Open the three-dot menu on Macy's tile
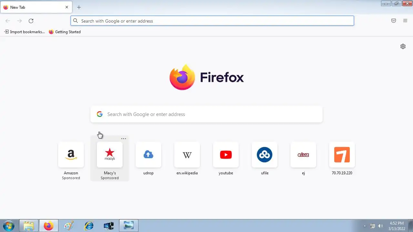Viewport: 413px width, 232px height. coord(124,139)
